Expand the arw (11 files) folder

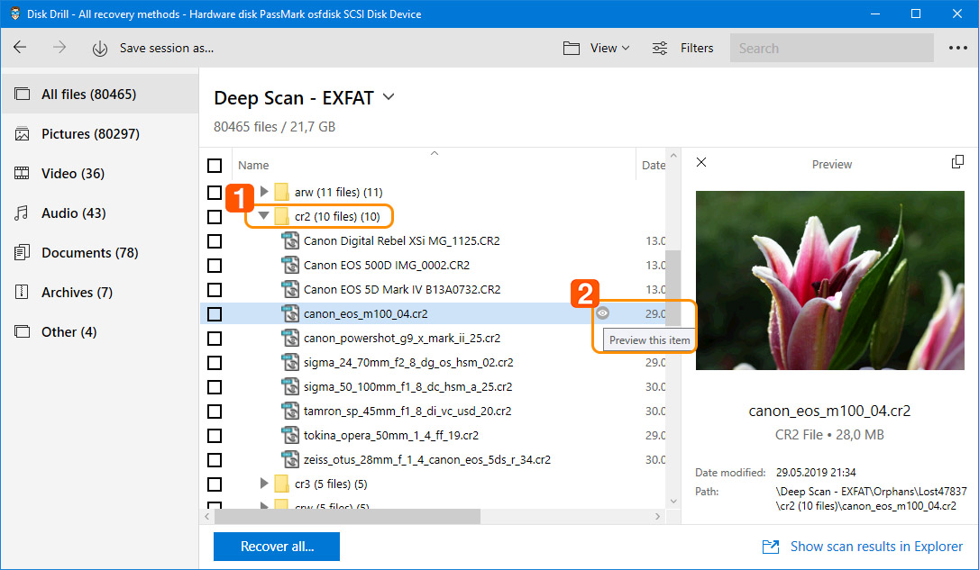pos(264,191)
